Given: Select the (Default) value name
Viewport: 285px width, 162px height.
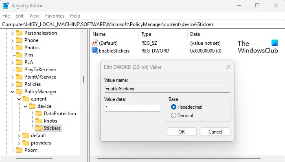Looking at the screenshot, I should 108,43.
